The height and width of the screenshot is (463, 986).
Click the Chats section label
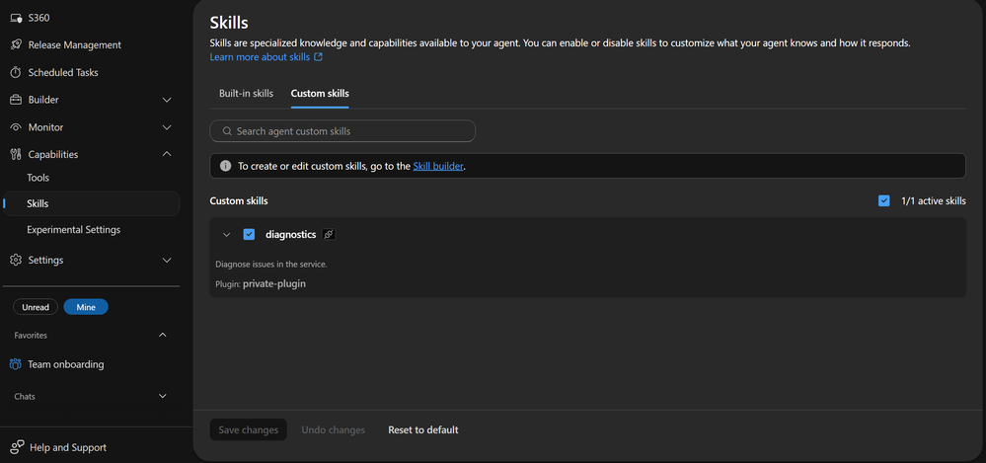25,396
